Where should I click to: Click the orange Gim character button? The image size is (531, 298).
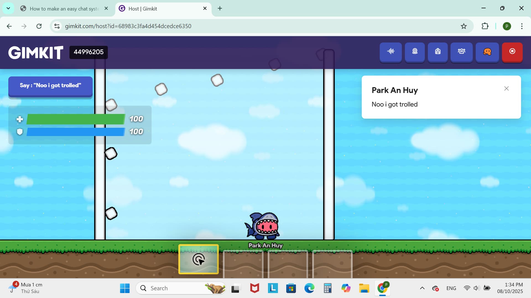487,52
